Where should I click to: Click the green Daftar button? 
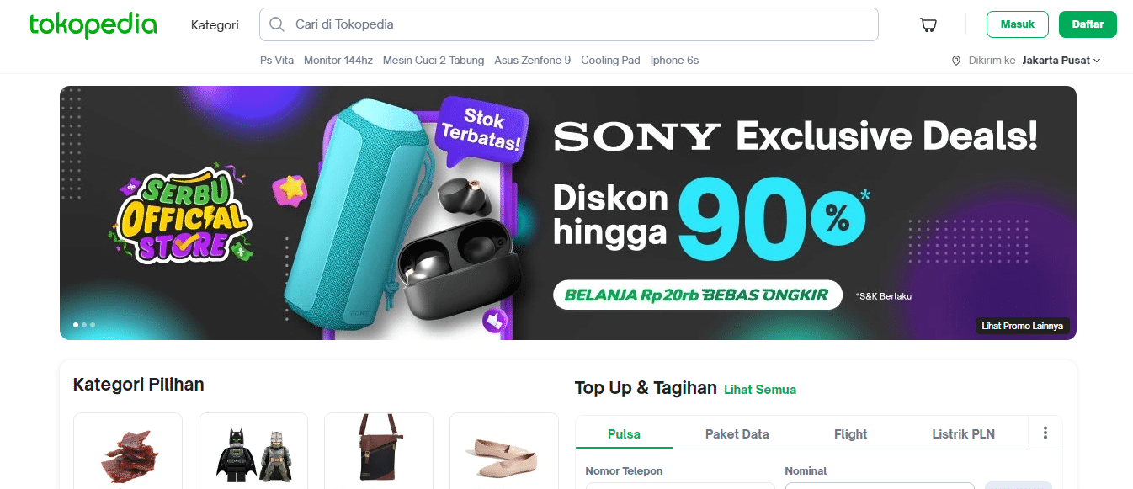(1088, 24)
